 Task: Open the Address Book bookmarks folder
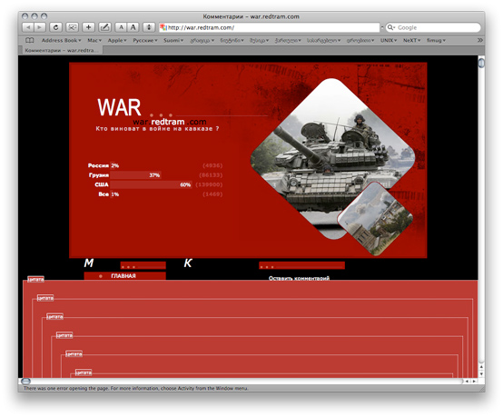coord(61,41)
